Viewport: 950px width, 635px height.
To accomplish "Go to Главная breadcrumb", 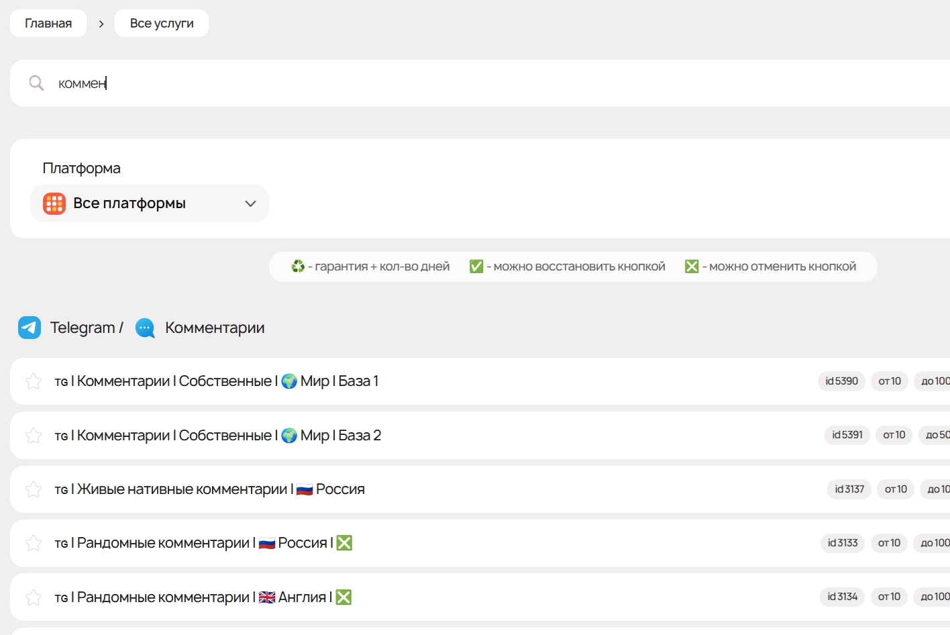I will pos(48,23).
